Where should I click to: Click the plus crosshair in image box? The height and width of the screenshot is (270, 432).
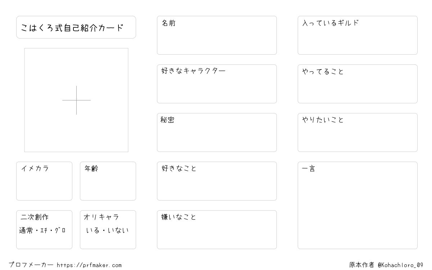(76, 100)
